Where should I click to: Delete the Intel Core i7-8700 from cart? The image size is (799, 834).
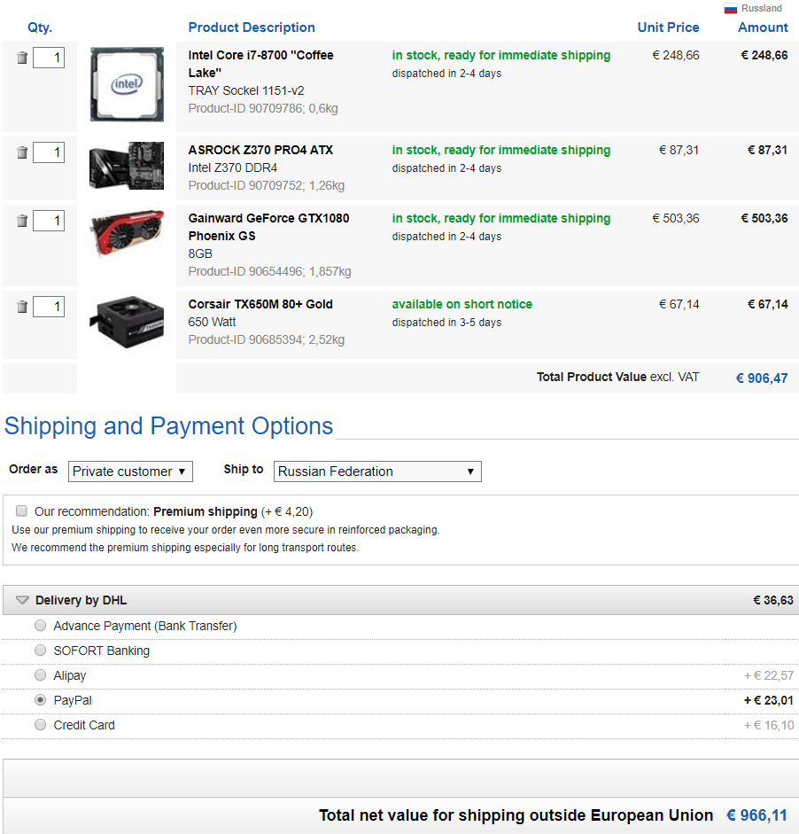22,58
